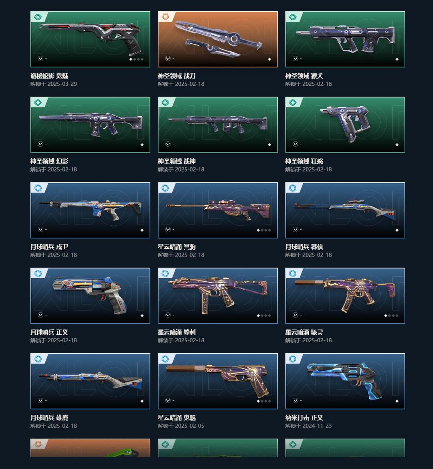The height and width of the screenshot is (469, 433).
Task: Open the 月球哨兵 莽侠 sniper thumbnail
Action: click(345, 210)
